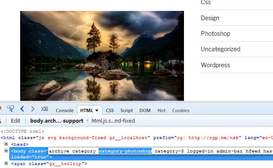This screenshot has width=273, height=168.
Task: Open the Wordpress category link
Action: (215, 65)
